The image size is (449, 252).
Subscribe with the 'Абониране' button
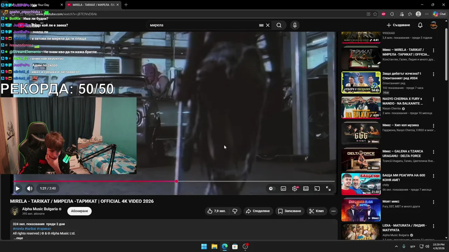[x=80, y=211]
